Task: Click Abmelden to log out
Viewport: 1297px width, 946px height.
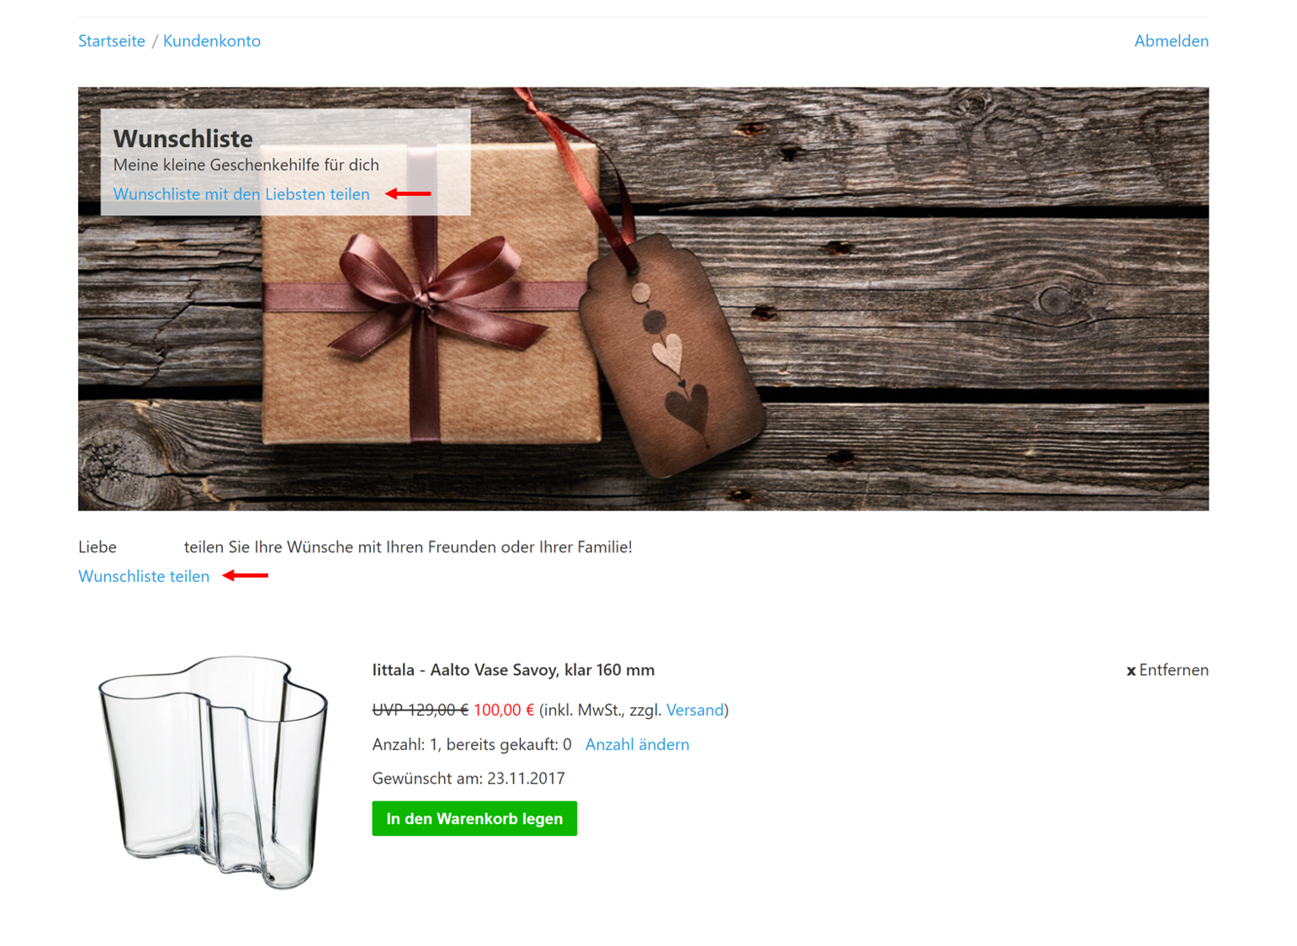Action: (1171, 41)
